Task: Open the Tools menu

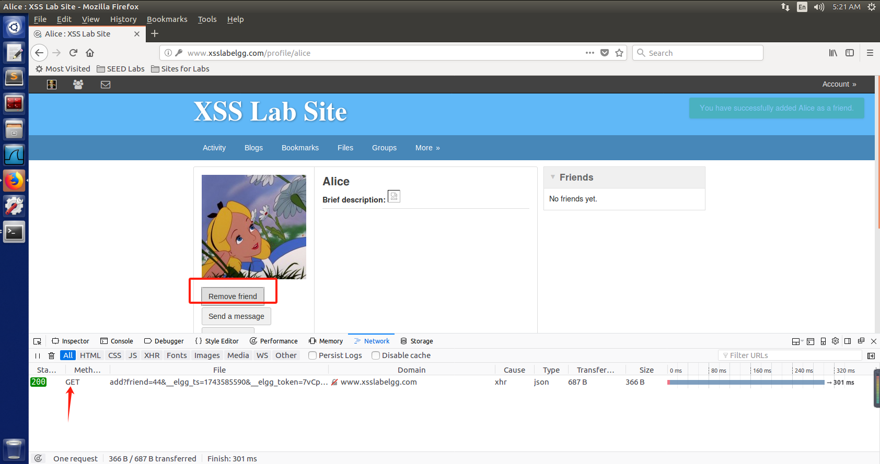Action: coord(207,19)
